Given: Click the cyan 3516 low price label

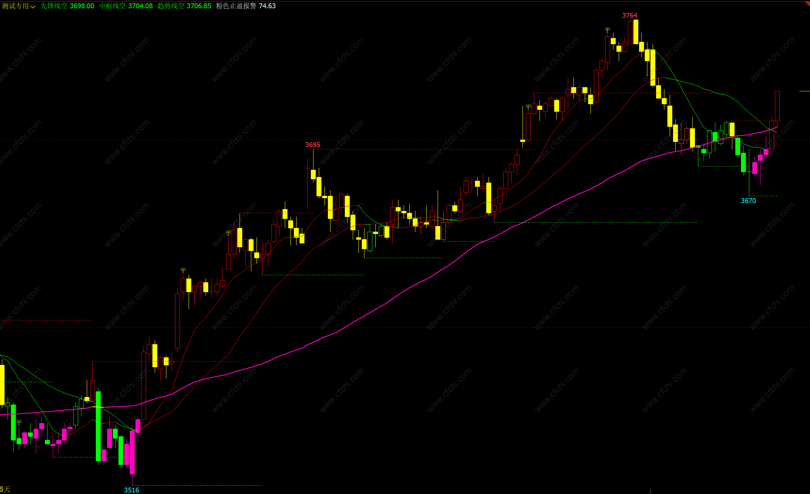Looking at the screenshot, I should pyautogui.click(x=131, y=490).
